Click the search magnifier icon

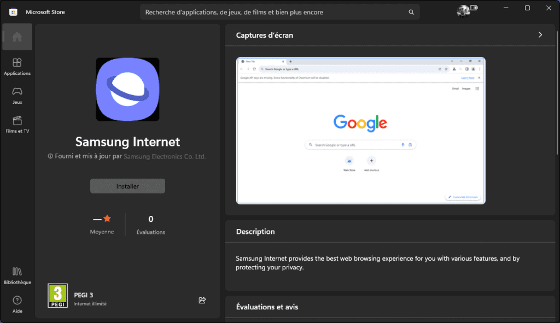[x=411, y=12]
